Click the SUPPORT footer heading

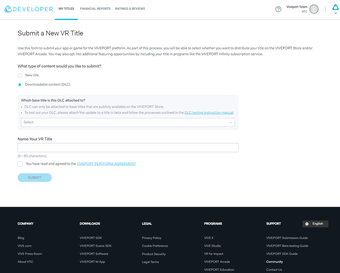274,224
